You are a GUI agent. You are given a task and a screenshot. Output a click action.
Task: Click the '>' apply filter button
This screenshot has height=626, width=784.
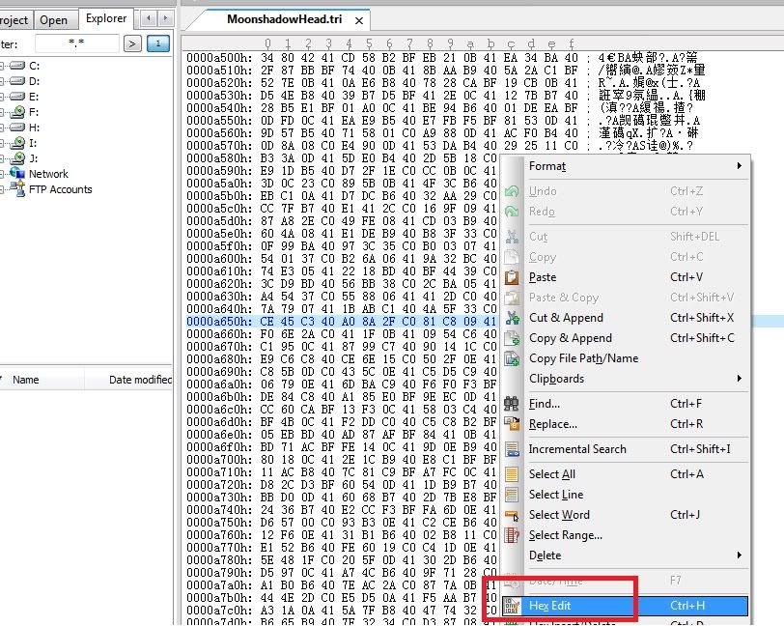pos(133,43)
